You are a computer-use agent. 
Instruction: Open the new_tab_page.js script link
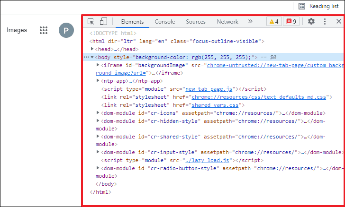click(x=209, y=89)
